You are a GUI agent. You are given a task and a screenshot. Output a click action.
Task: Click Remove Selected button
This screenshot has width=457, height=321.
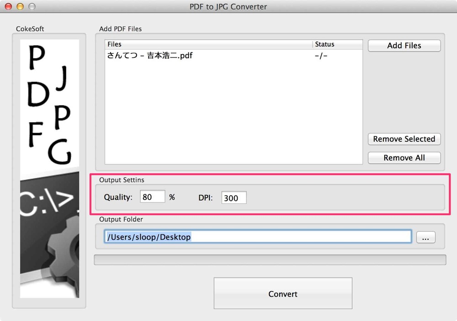404,139
